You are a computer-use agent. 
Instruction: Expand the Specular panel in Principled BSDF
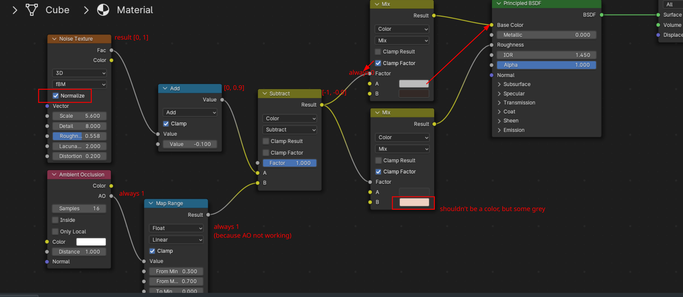coord(511,94)
